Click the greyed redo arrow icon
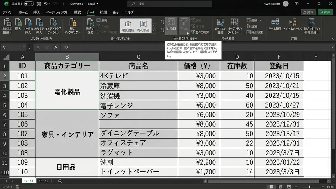Image resolution: width=336 pixels, height=189 pixels. point(55,4)
